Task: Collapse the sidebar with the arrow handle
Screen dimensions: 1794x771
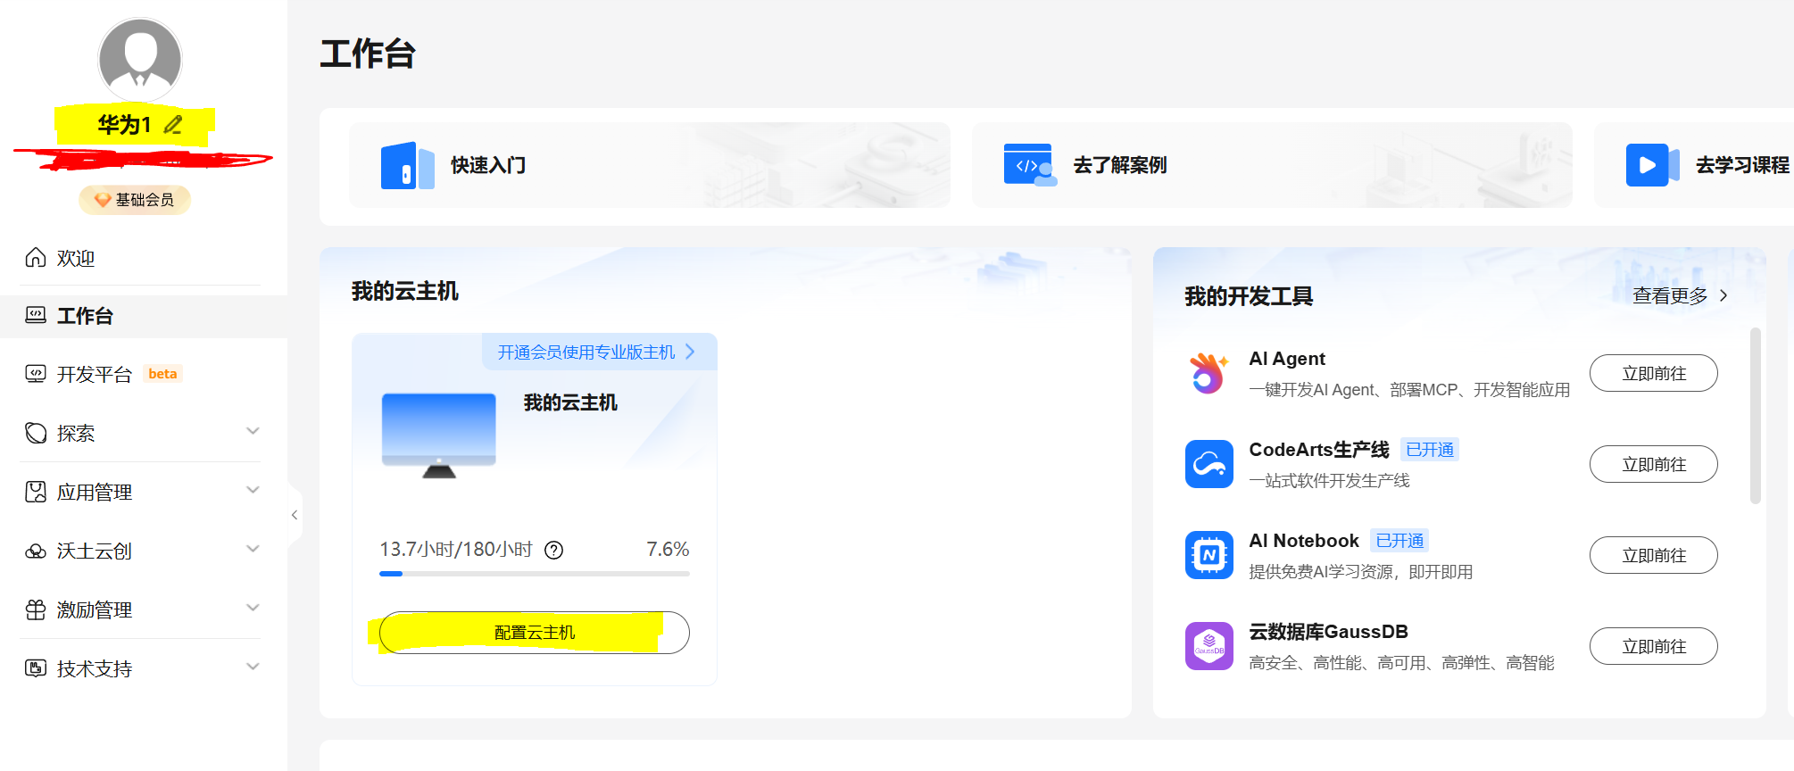Action: point(295,515)
